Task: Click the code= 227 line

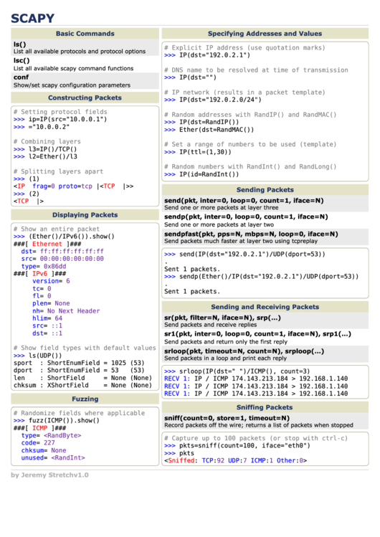Action: coord(38,443)
